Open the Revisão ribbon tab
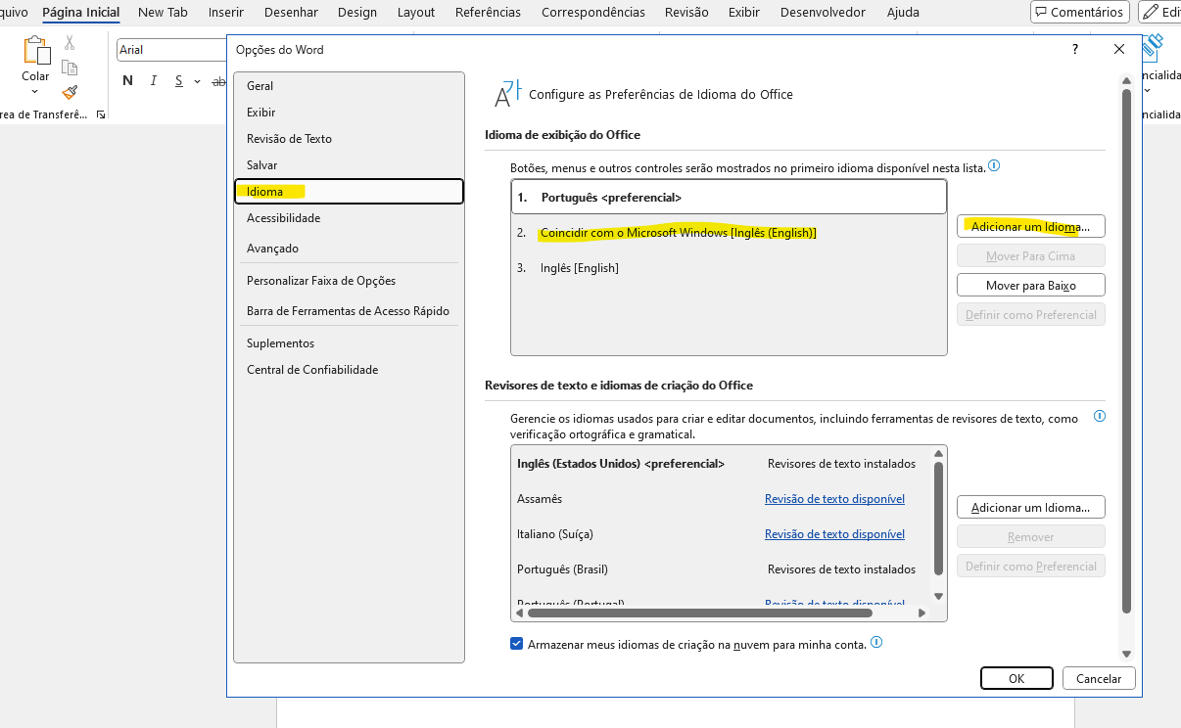 click(x=686, y=13)
